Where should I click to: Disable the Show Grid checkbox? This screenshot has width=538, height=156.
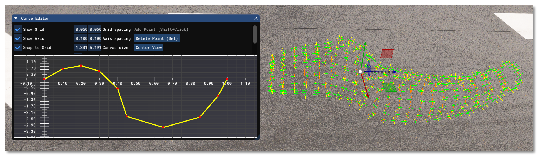click(18, 29)
